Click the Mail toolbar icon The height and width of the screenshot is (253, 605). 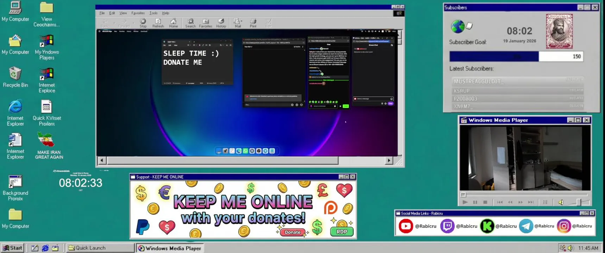237,23
